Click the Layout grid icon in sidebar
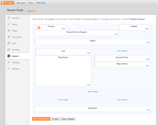This screenshot has width=158, height=126. coord(9,56)
